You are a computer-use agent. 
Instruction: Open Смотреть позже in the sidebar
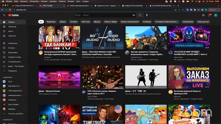[x=13, y=57]
